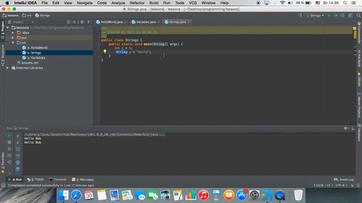362x203 pixels.
Task: Expand the .idea folder
Action: point(13,33)
